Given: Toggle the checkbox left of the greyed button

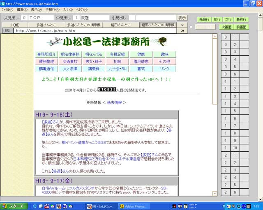Looking at the screenshot, I should [191, 27].
